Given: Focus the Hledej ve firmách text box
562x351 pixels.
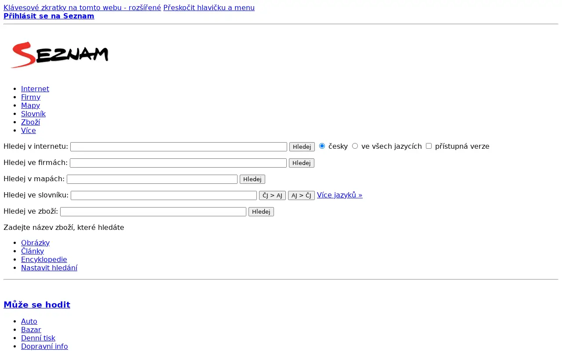Looking at the screenshot, I should coord(178,163).
